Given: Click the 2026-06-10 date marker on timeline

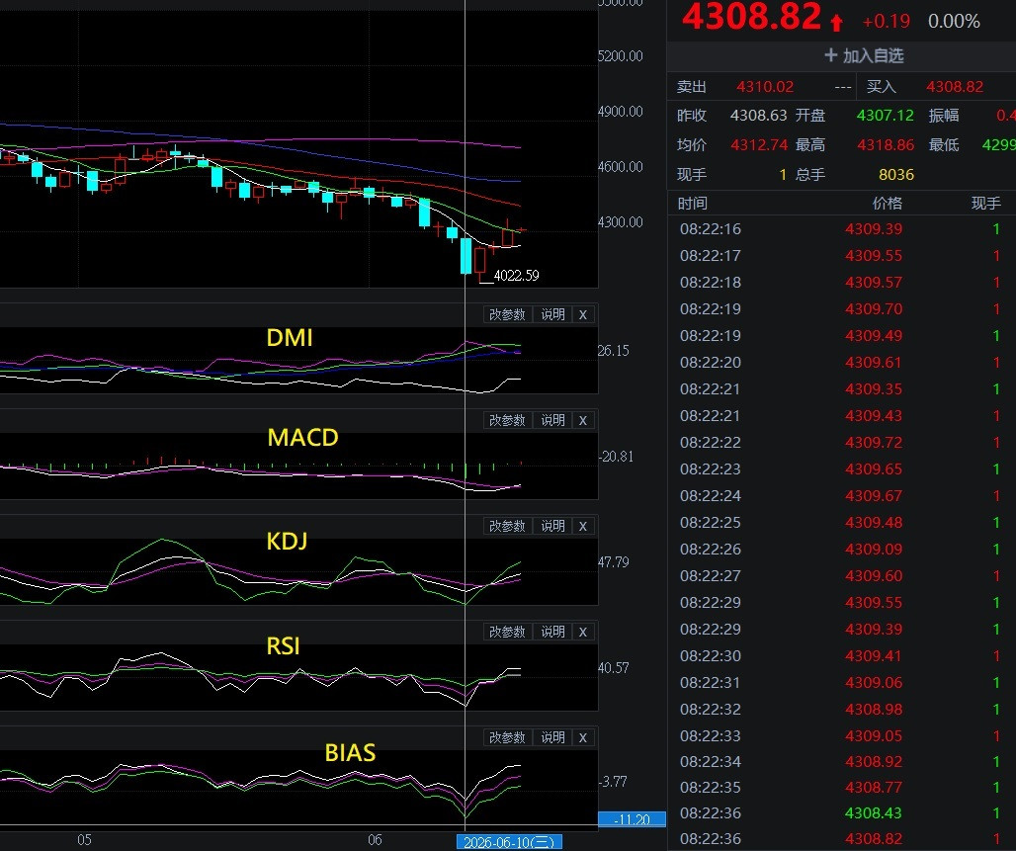Looking at the screenshot, I should pyautogui.click(x=509, y=842).
